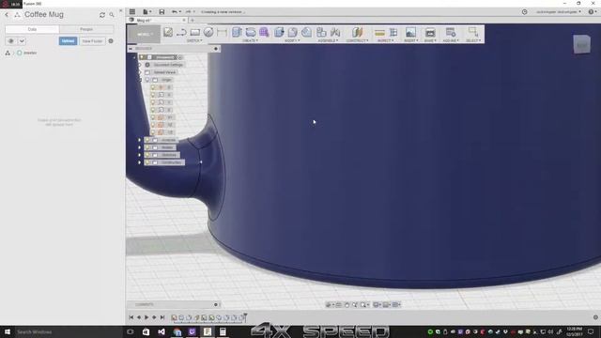Toggle the Data Panel grid icon

[132, 12]
